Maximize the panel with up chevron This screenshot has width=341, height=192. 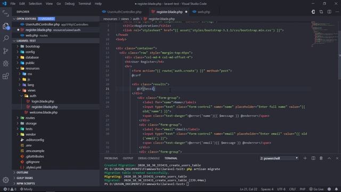pos(329,158)
